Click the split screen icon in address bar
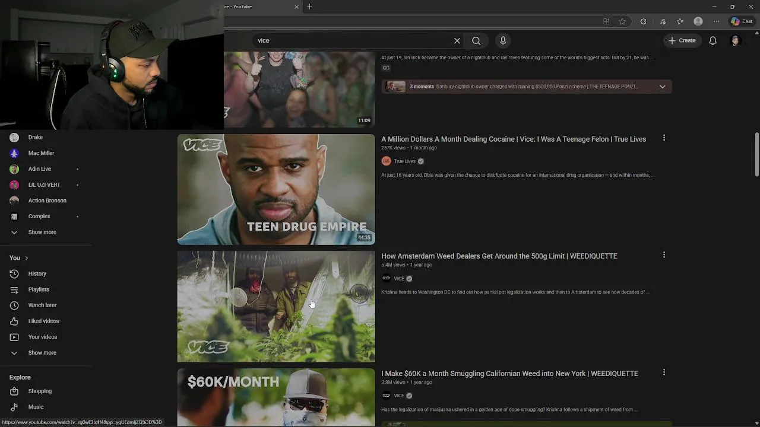 [x=606, y=21]
